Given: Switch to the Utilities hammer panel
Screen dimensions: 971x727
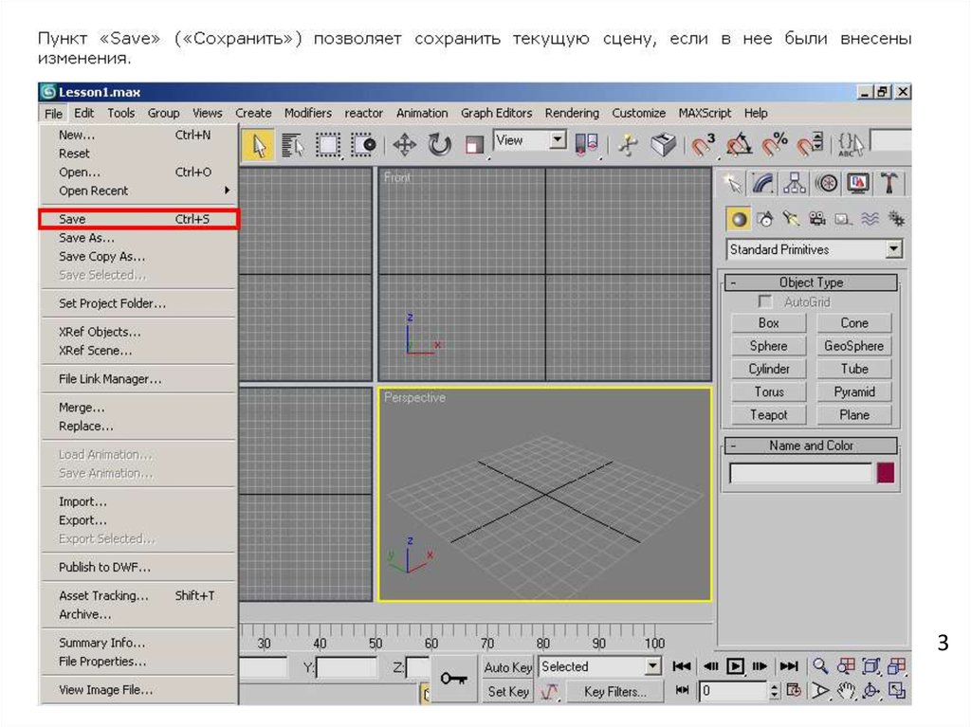Looking at the screenshot, I should pyautogui.click(x=889, y=182).
